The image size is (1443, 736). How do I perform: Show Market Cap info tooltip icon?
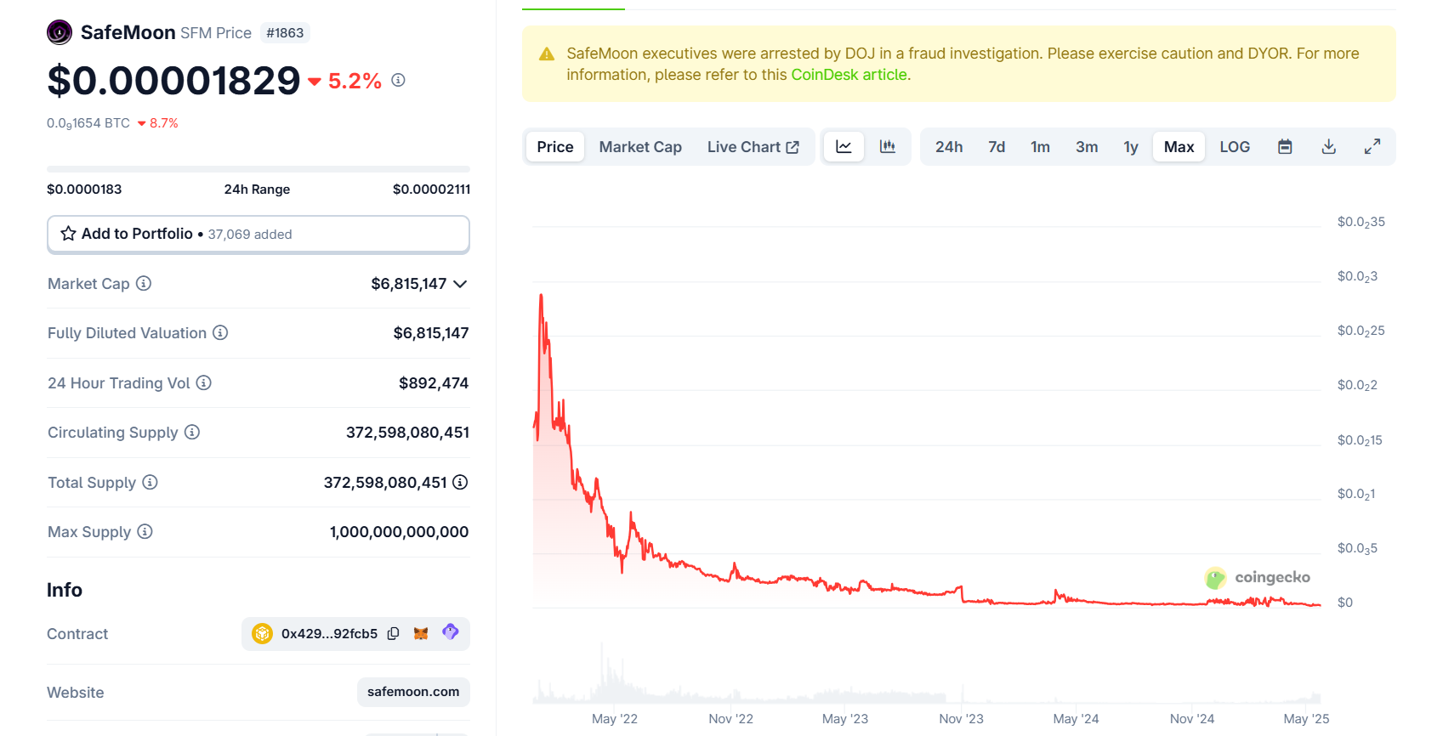coord(144,283)
